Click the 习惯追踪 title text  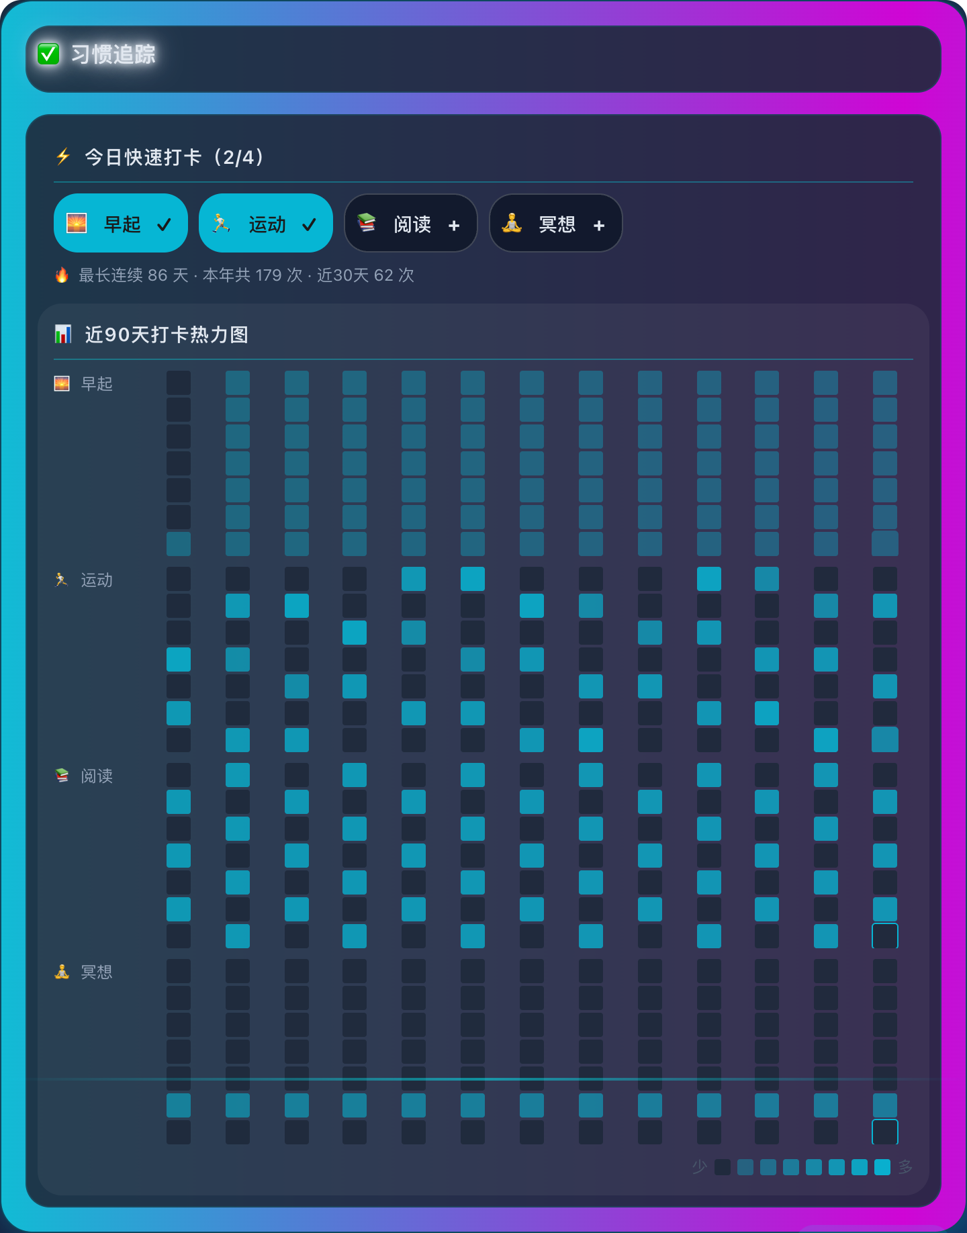tap(113, 54)
